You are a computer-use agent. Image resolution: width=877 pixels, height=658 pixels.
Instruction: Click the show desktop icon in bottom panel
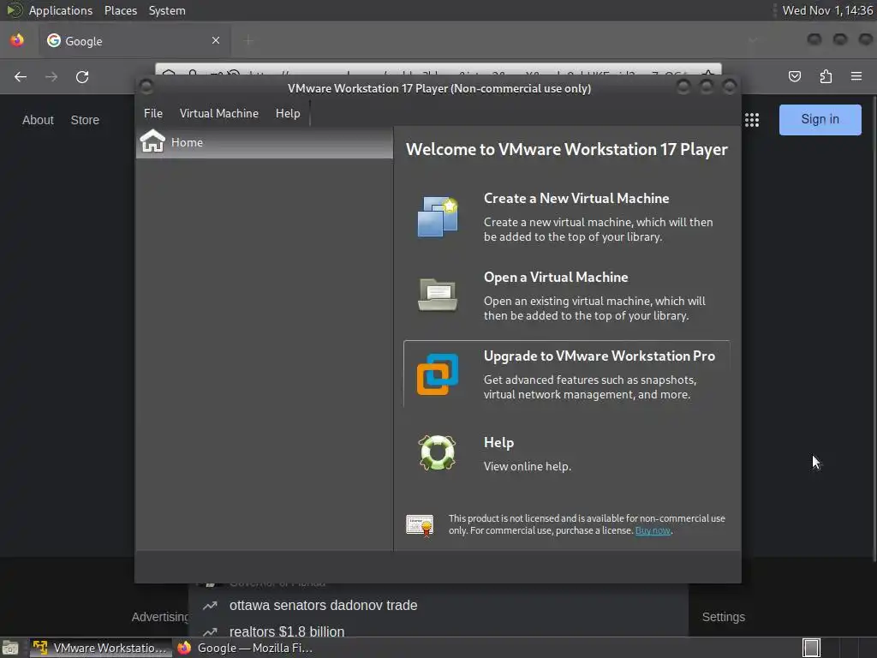(x=10, y=648)
